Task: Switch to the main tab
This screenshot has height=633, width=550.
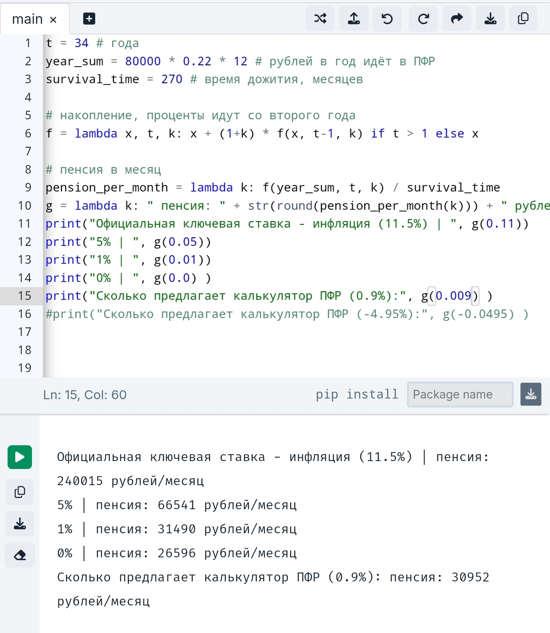Action: coord(27,19)
